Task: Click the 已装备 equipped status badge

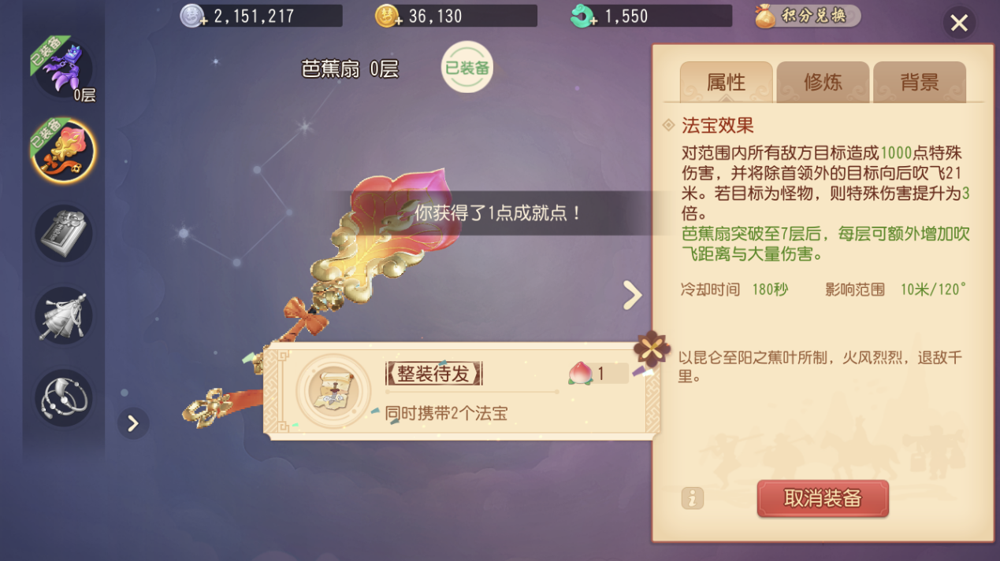Action: [467, 68]
